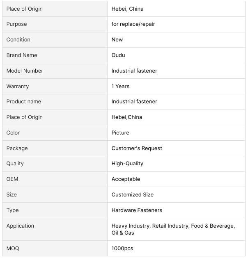Click the 'Color' label cell

(13, 133)
